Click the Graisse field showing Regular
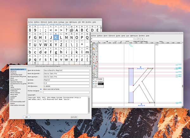190x138 pixels. click(x=66, y=80)
